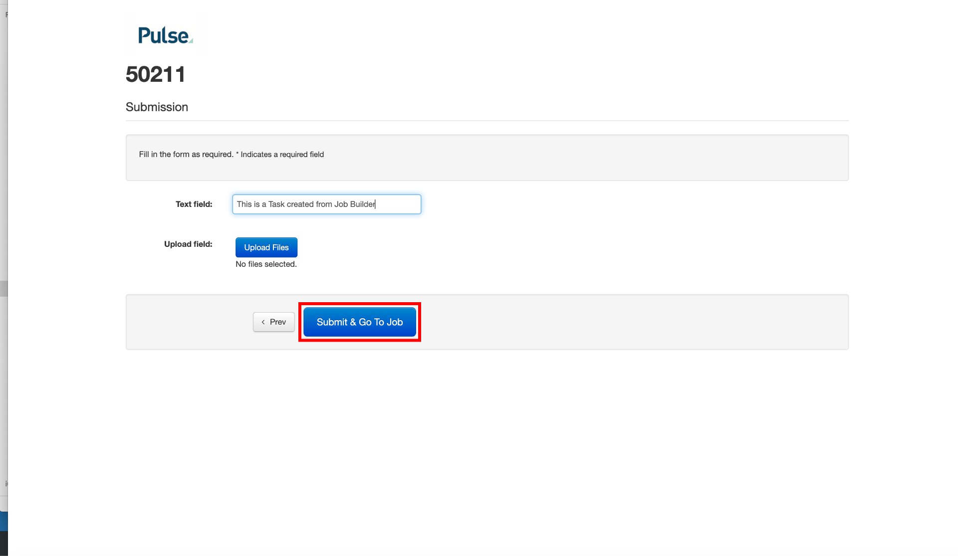Click the Submission section title
This screenshot has width=958, height=556.
point(157,107)
